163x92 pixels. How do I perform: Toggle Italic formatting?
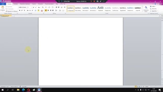click(x=22, y=10)
